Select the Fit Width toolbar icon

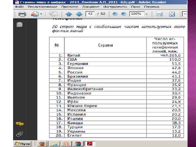point(159,14)
